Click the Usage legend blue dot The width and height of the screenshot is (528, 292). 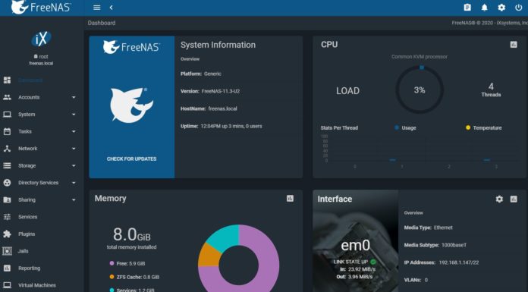point(397,127)
